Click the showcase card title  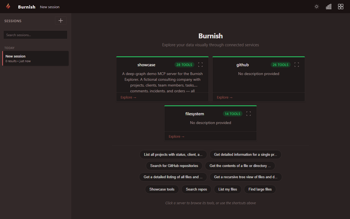[x=146, y=65]
